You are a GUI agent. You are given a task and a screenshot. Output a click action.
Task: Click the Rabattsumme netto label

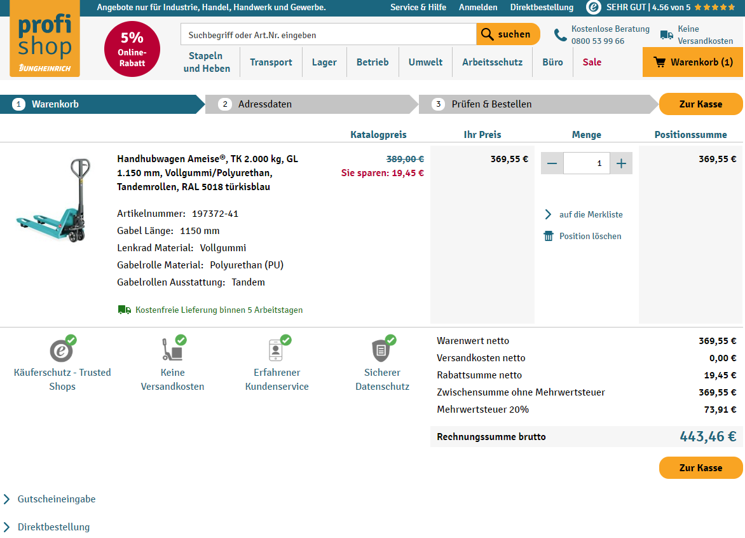(x=479, y=375)
